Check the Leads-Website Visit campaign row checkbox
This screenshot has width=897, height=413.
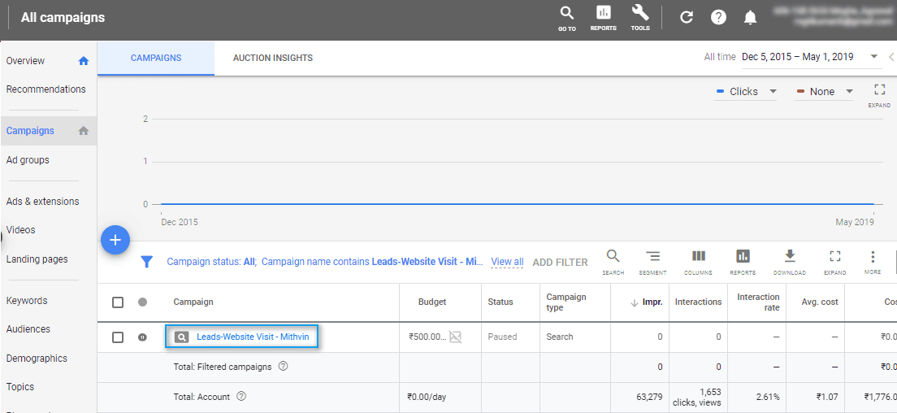point(118,337)
